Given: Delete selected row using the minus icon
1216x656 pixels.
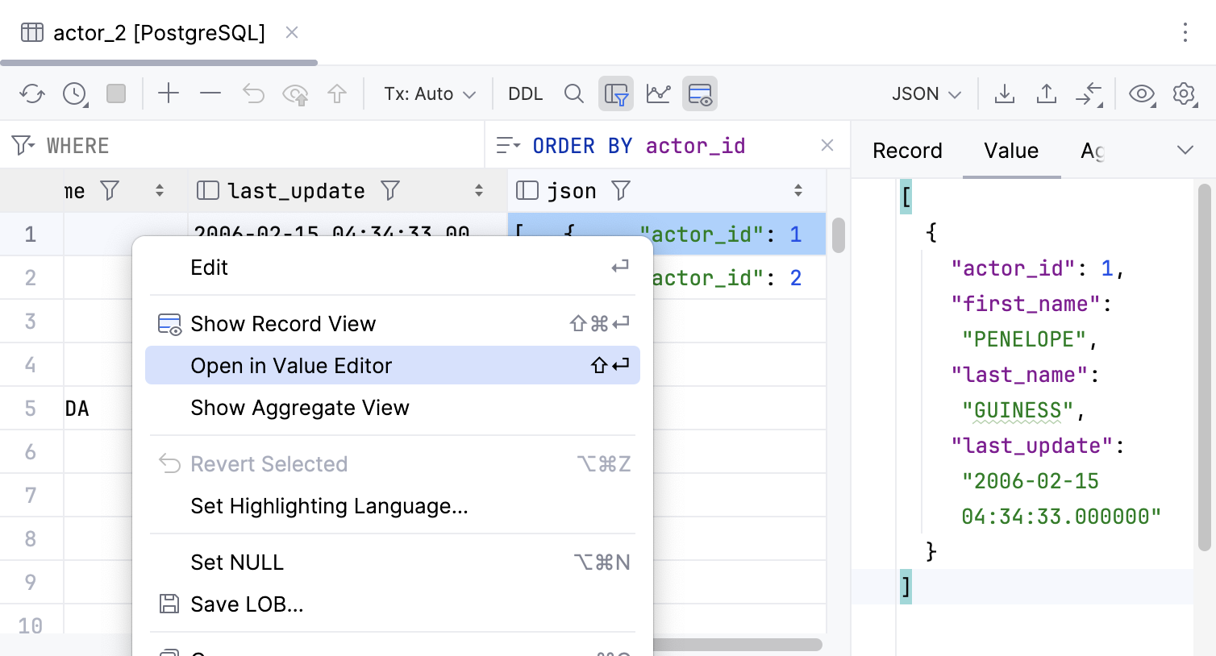Looking at the screenshot, I should 210,93.
